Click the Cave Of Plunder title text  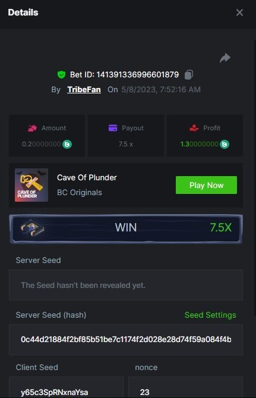(x=87, y=177)
